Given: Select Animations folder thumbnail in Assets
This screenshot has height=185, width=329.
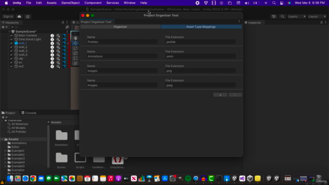Looking at the screenshot, I should tap(62, 136).
